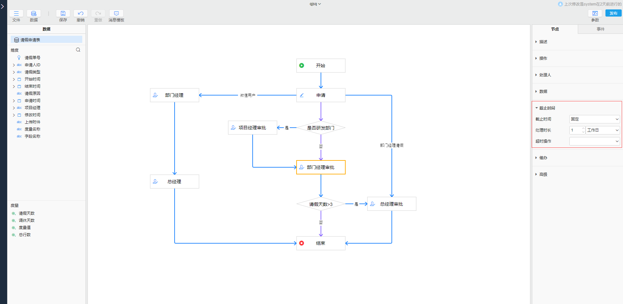The height and width of the screenshot is (304, 623).
Task: Select the 总经理审批 workflow node
Action: point(391,204)
